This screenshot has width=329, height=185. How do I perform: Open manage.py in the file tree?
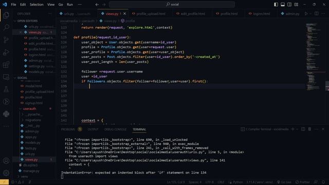(31, 171)
